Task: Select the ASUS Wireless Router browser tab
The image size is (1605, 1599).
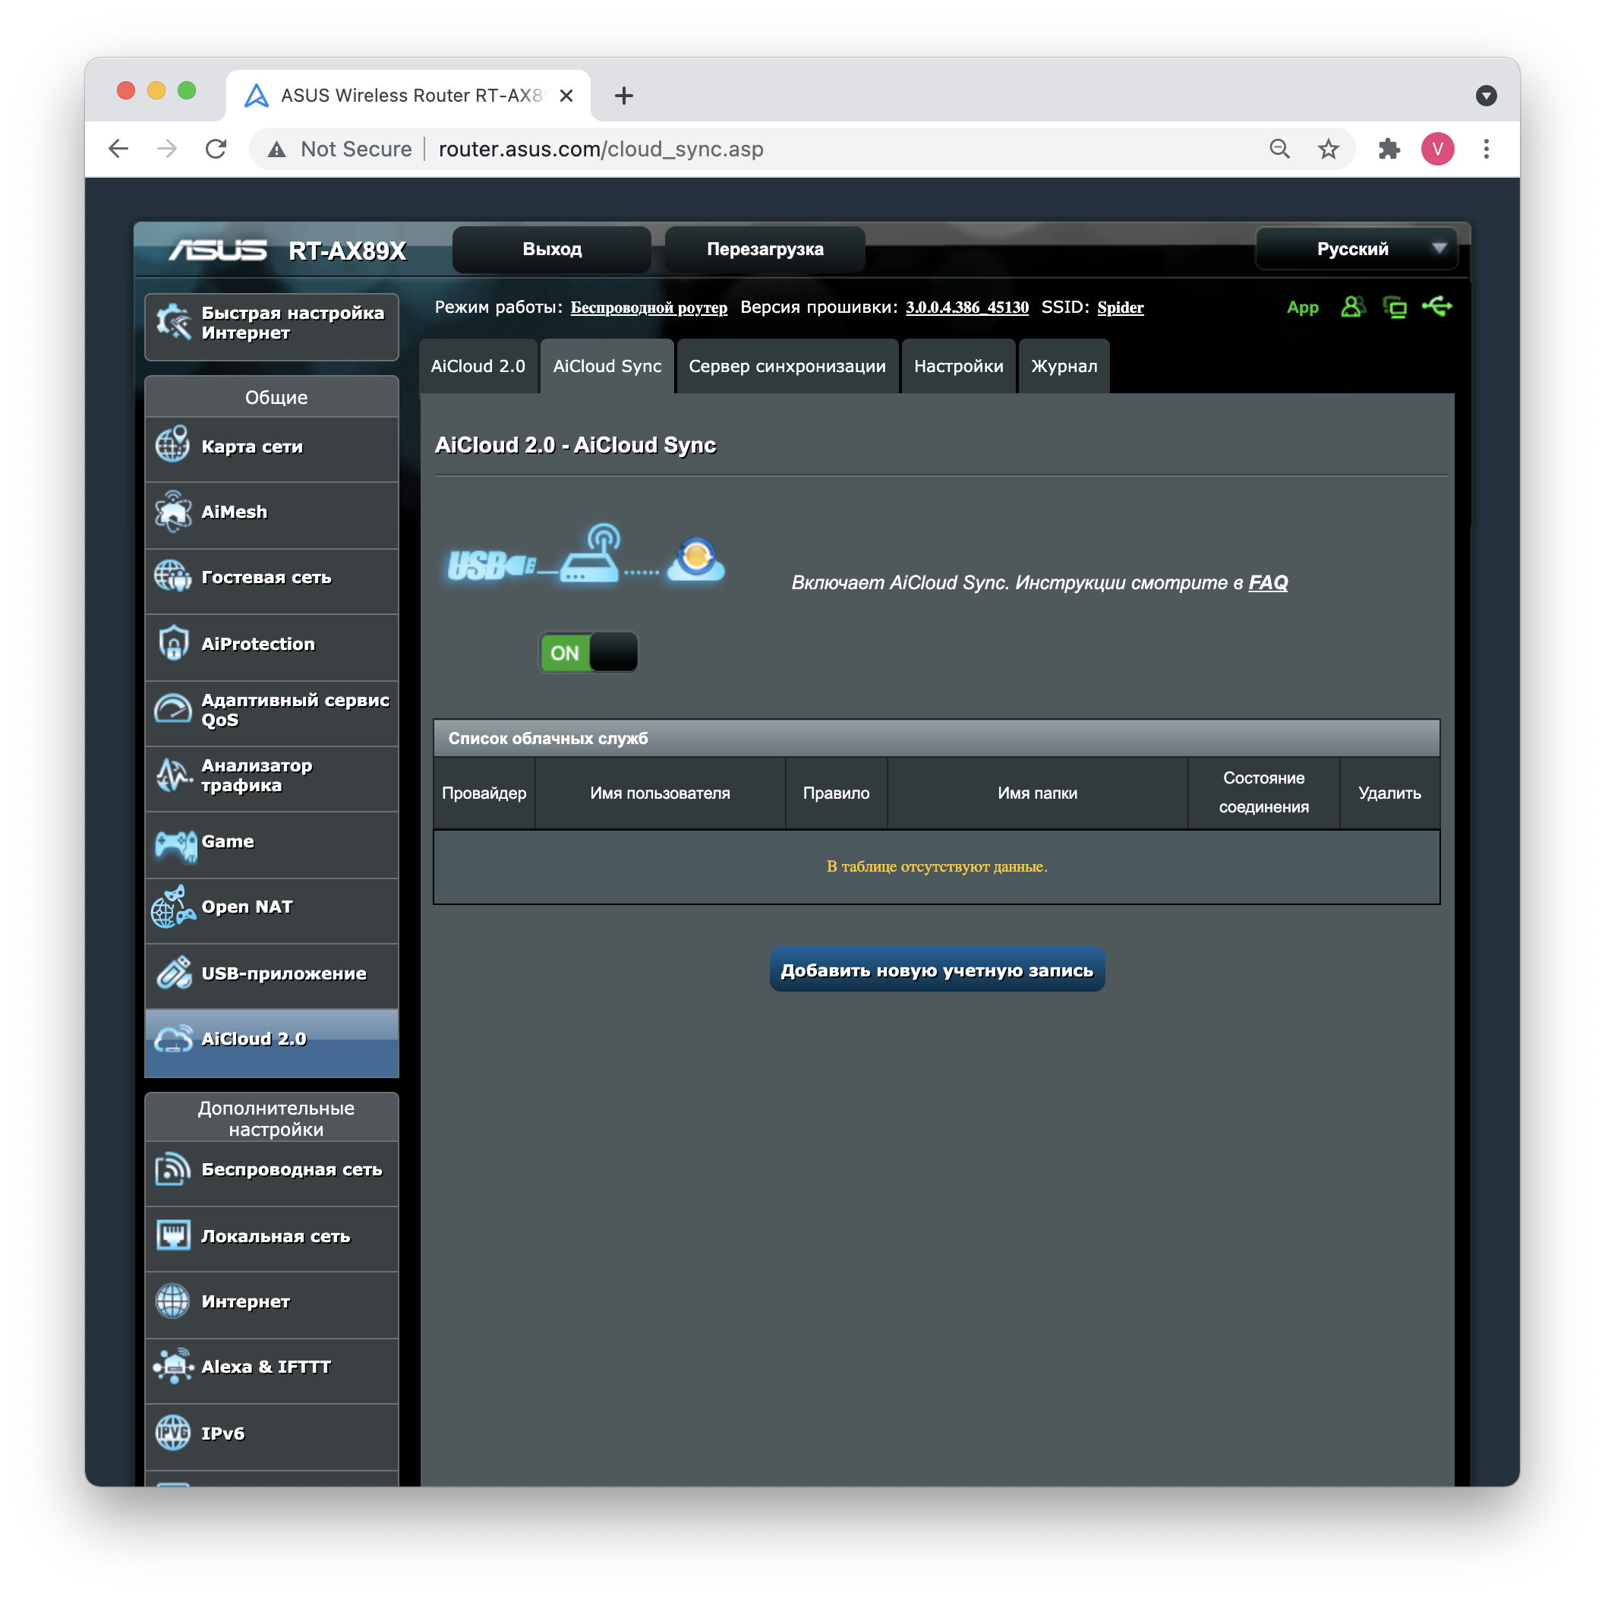Action: 408,96
